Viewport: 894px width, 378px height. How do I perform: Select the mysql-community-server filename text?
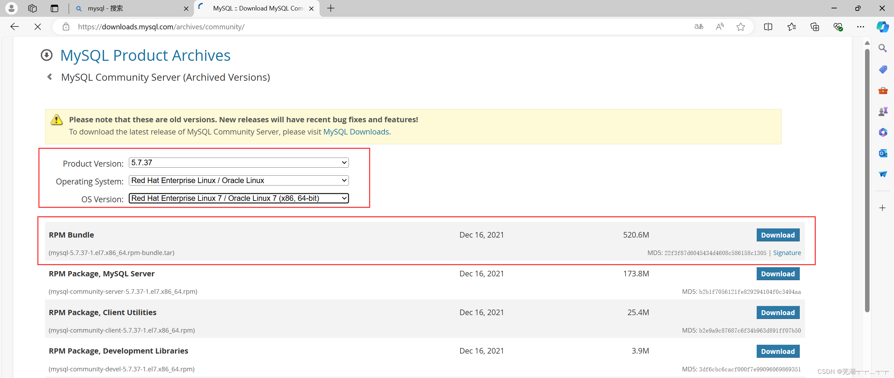coord(123,291)
